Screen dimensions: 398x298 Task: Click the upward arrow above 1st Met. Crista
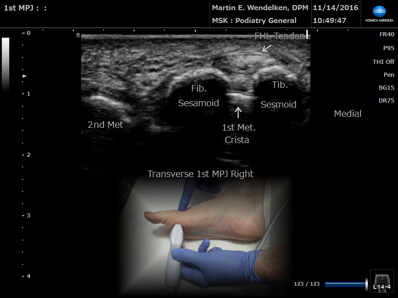(x=238, y=113)
